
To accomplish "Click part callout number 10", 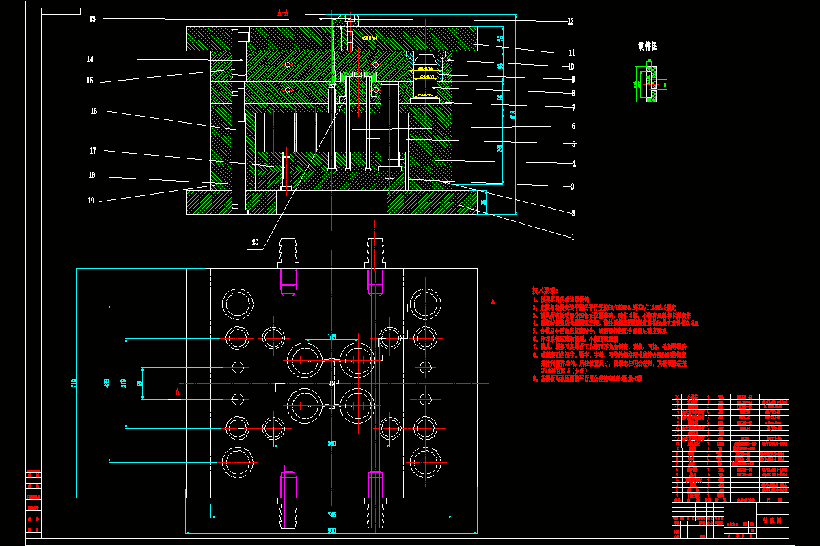I will tap(571, 67).
